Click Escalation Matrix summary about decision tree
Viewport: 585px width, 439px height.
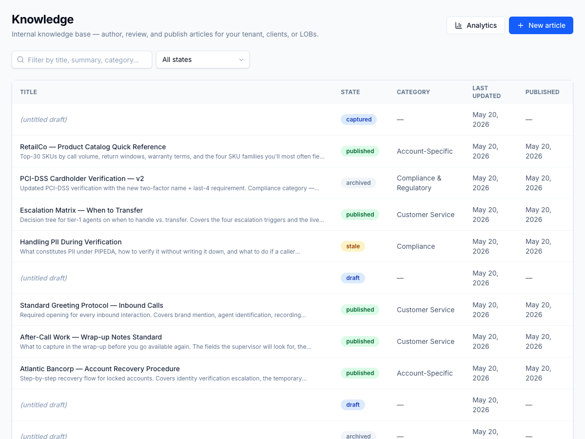[x=172, y=220]
